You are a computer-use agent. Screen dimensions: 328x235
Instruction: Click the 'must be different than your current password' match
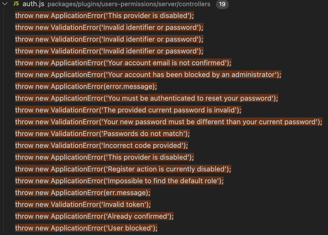click(168, 122)
